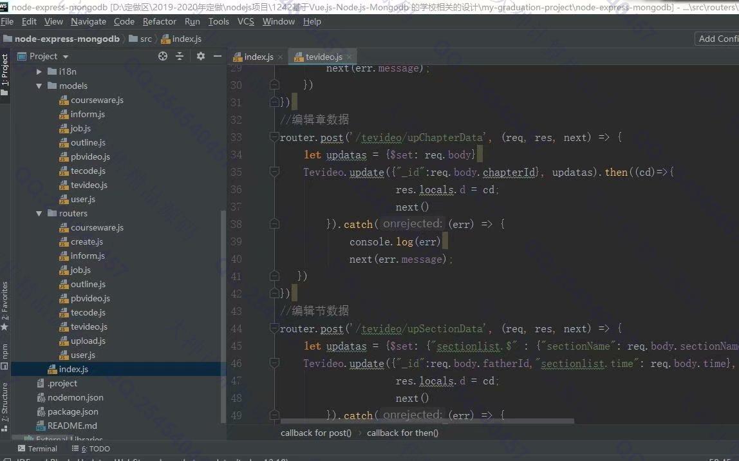Open the Code menu
739x461 pixels.
pos(124,22)
